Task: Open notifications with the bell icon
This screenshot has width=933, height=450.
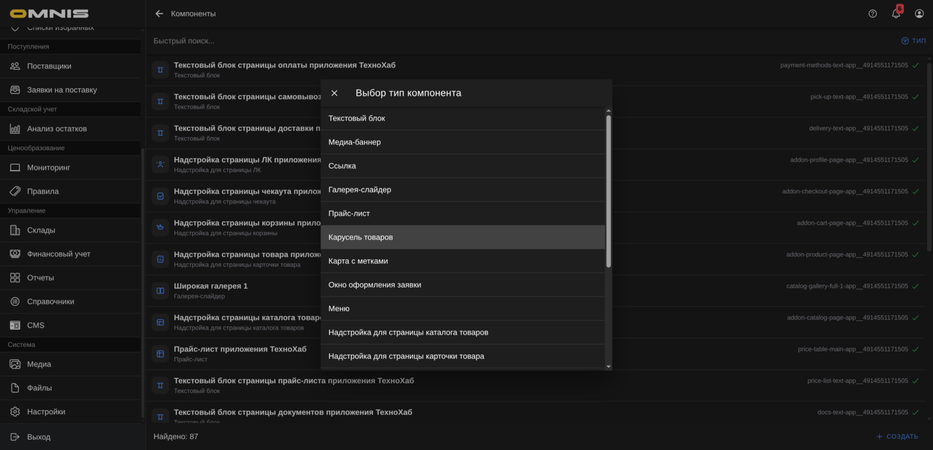Action: 895,13
